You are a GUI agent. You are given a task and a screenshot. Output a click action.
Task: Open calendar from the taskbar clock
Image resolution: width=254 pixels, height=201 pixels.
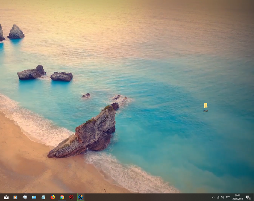pos(238,197)
